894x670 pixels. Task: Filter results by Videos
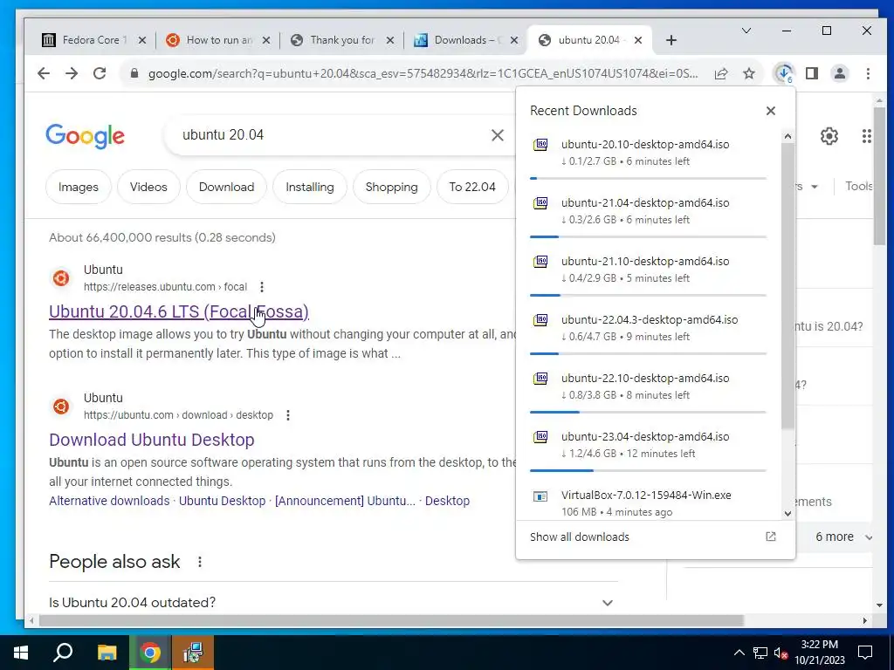tap(148, 187)
